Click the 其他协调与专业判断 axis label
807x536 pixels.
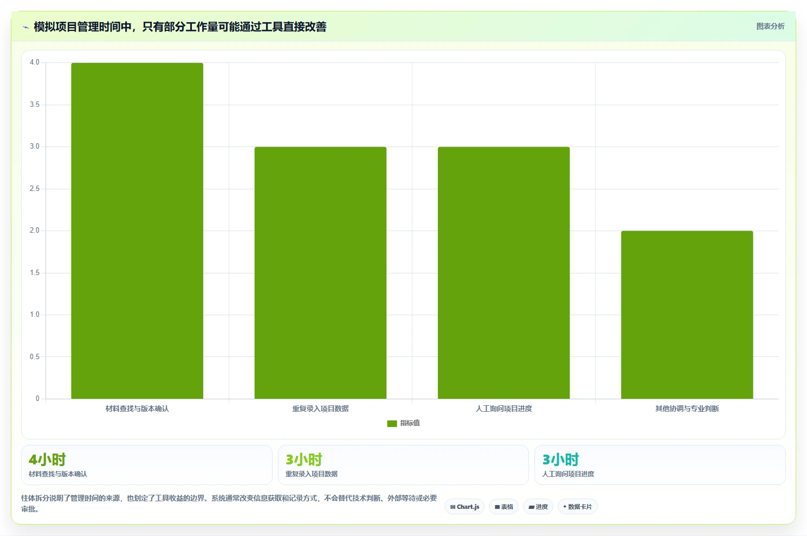687,409
